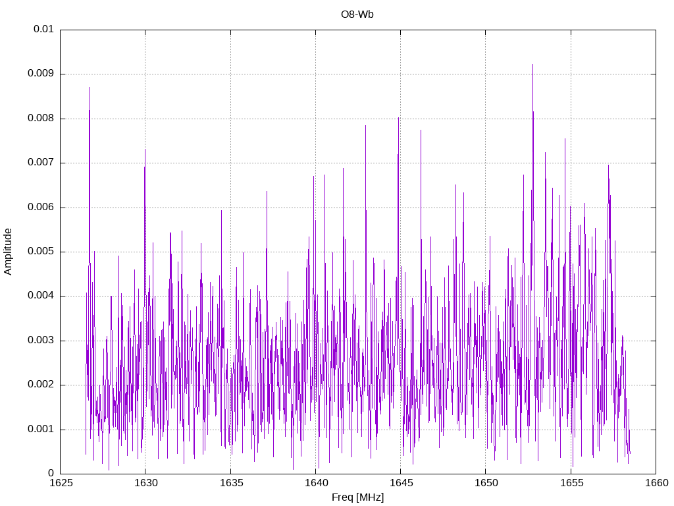Image resolution: width=674 pixels, height=506 pixels.
Task: Click the 0.009 y-axis tick label
Action: tap(41, 73)
